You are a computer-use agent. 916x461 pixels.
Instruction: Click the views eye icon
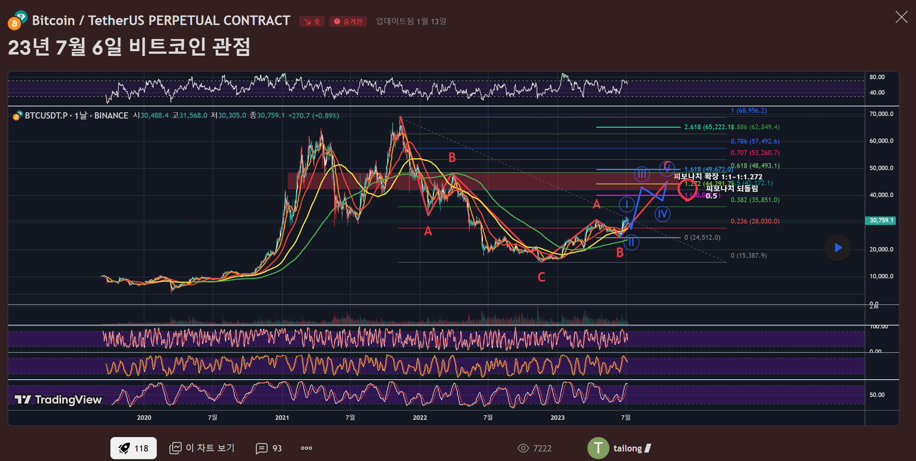(x=523, y=448)
